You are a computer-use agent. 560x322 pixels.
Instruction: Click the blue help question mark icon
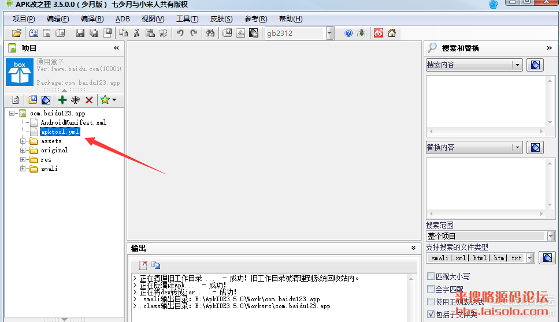point(348,33)
